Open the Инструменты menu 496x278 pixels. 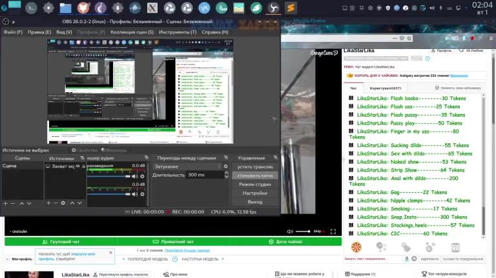(178, 32)
